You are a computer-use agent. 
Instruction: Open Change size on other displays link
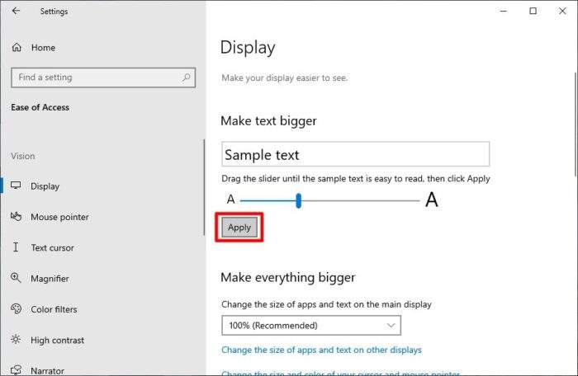point(321,350)
